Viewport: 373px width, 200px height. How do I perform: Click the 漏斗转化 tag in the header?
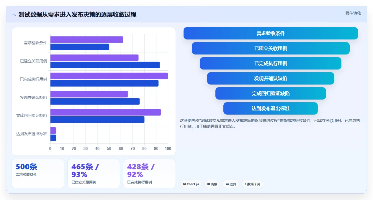[x=353, y=13]
